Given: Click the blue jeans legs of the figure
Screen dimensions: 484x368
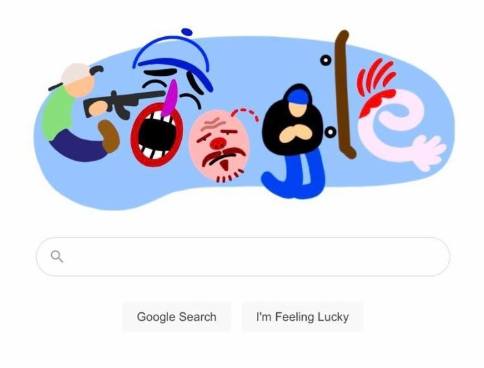Looking at the screenshot, I should 295,176.
